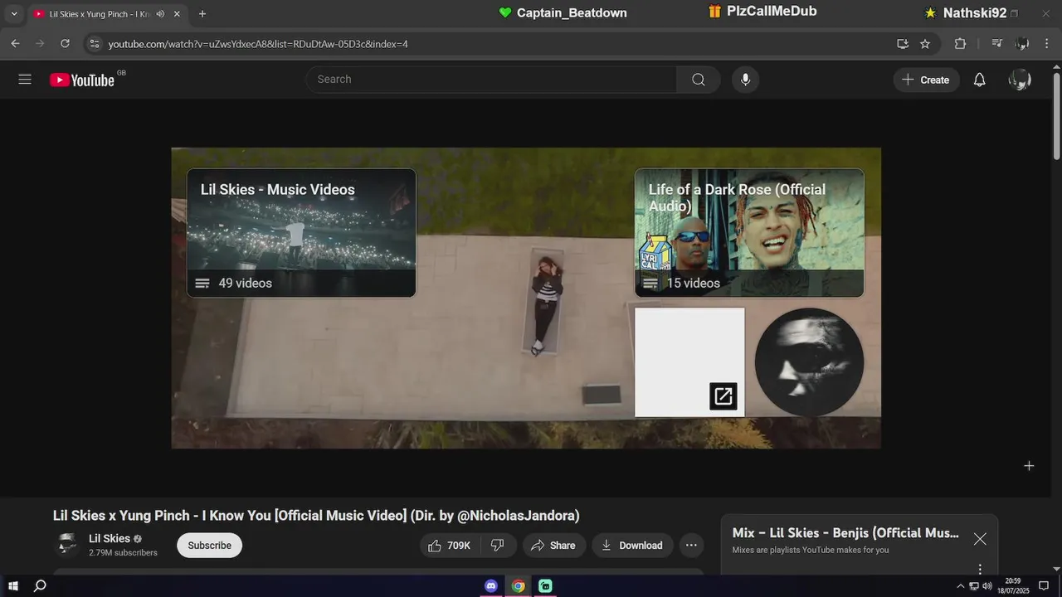Viewport: 1062px width, 597px height.
Task: Open Life of a Dark Rose playlist card
Action: 749,233
